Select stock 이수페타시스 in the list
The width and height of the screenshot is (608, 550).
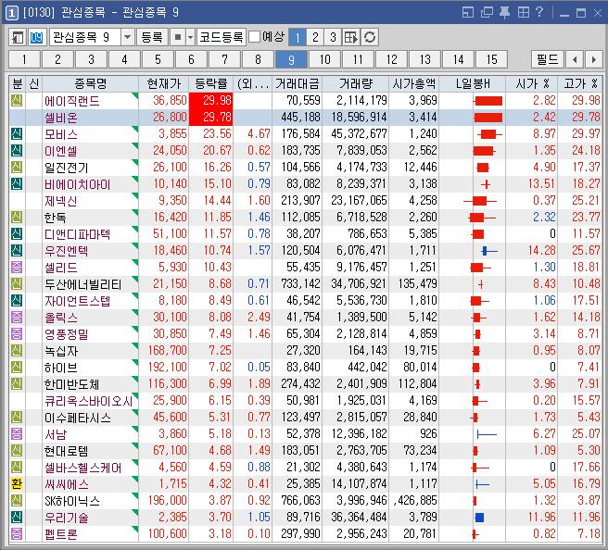click(78, 418)
